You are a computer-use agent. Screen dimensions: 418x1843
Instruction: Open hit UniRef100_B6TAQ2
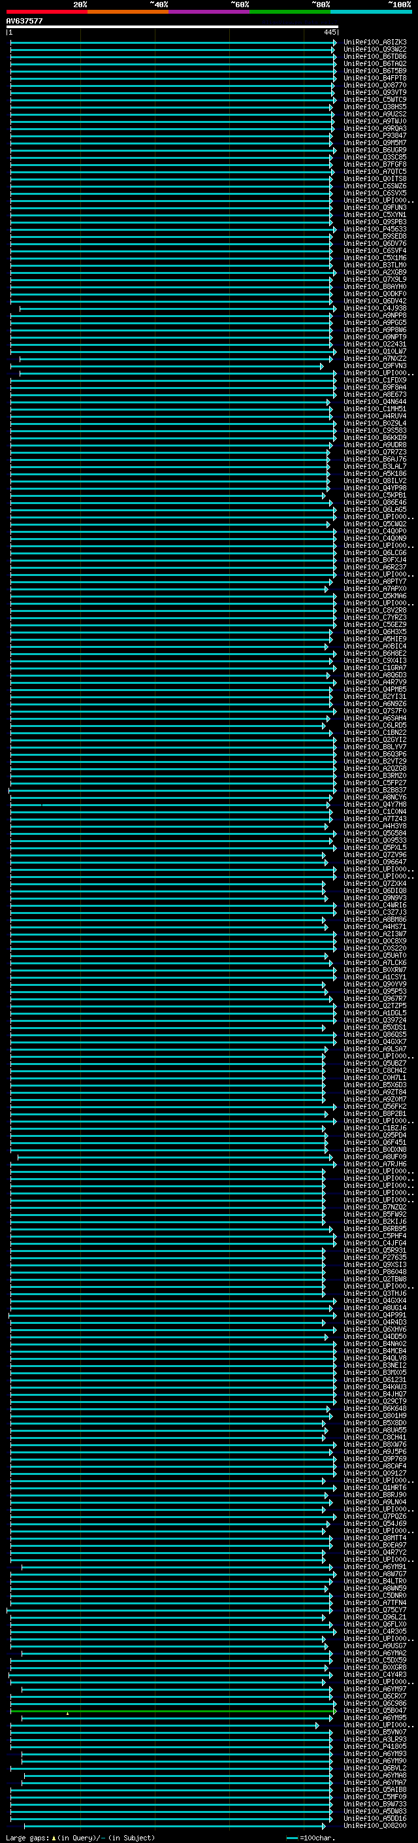tap(375, 63)
